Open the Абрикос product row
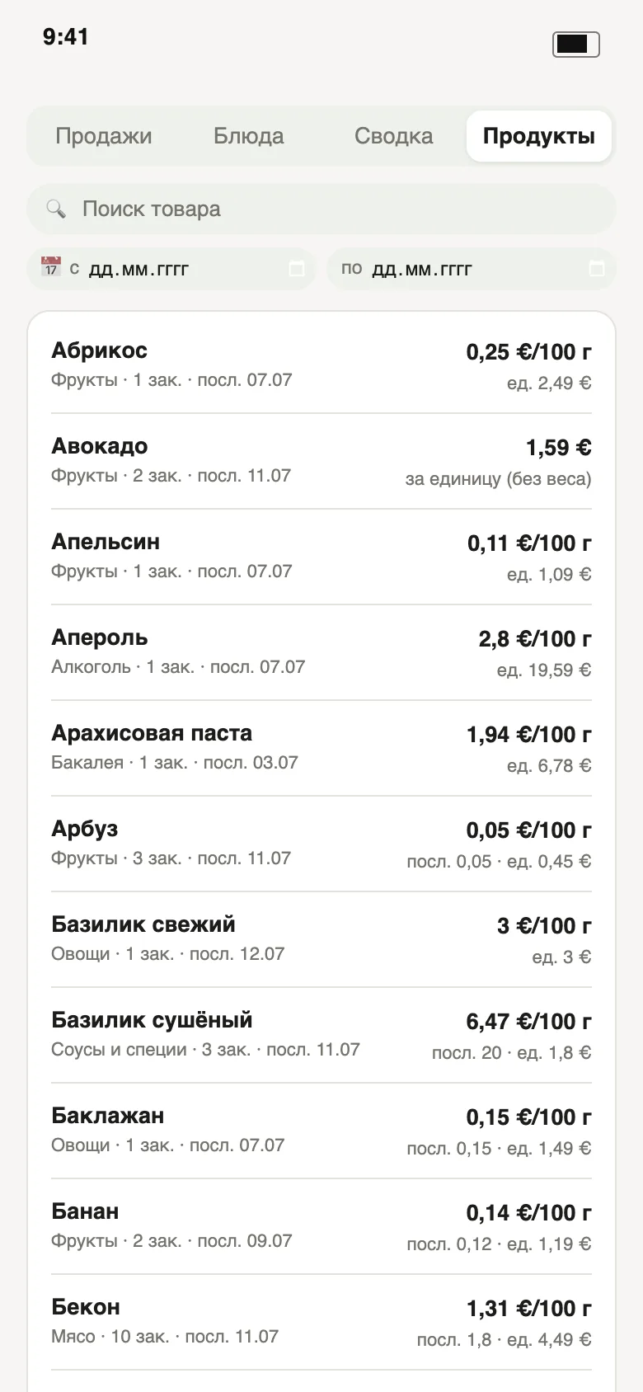Image resolution: width=643 pixels, height=1392 pixels. pyautogui.click(x=321, y=365)
